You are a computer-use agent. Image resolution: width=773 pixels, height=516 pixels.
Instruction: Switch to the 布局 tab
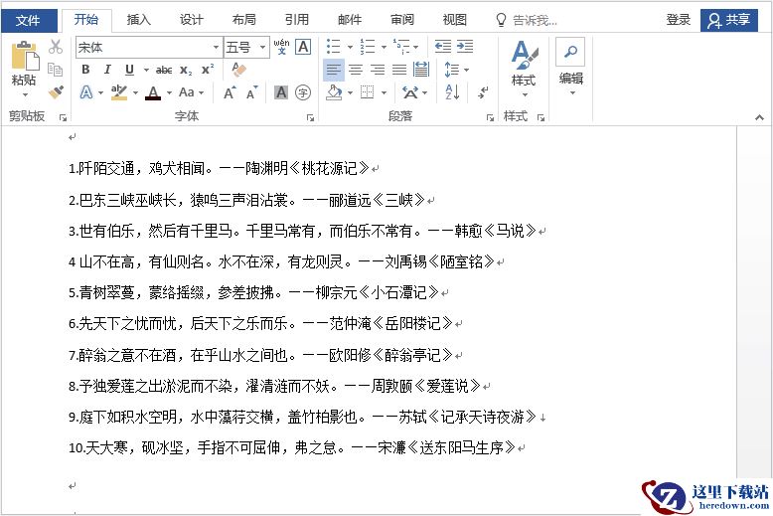tap(244, 20)
